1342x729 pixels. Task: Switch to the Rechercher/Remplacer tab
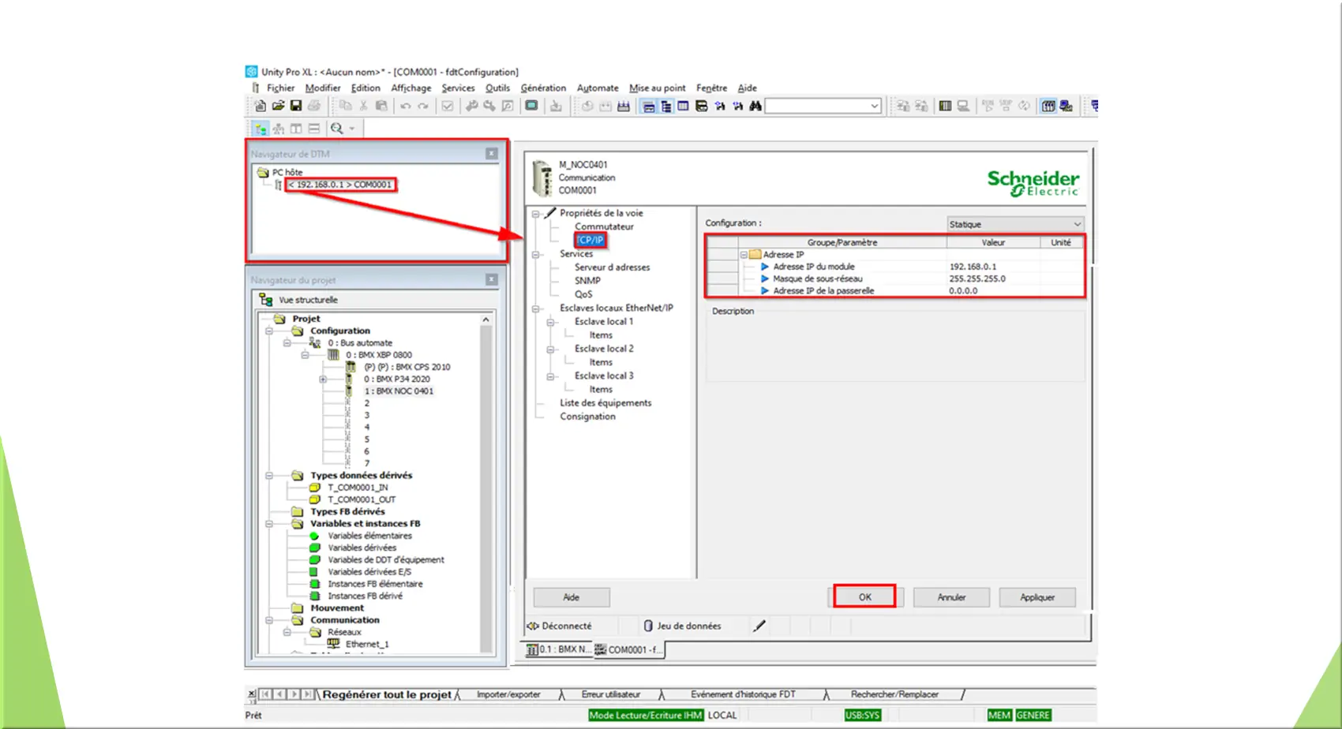click(x=894, y=695)
